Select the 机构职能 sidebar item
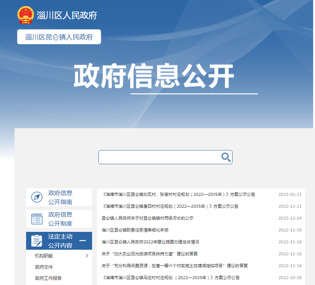 [44, 256]
